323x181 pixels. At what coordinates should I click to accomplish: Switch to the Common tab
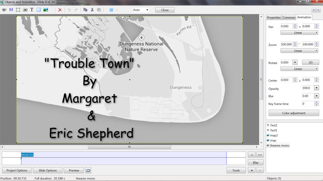point(289,17)
